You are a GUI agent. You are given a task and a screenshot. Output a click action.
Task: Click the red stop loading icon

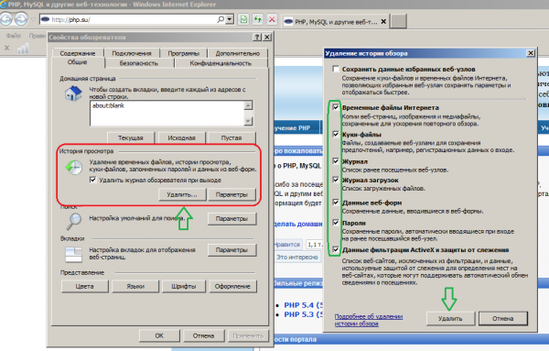272,19
